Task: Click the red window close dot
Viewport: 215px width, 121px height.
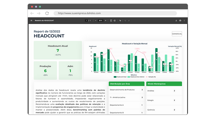Action: (32, 7)
